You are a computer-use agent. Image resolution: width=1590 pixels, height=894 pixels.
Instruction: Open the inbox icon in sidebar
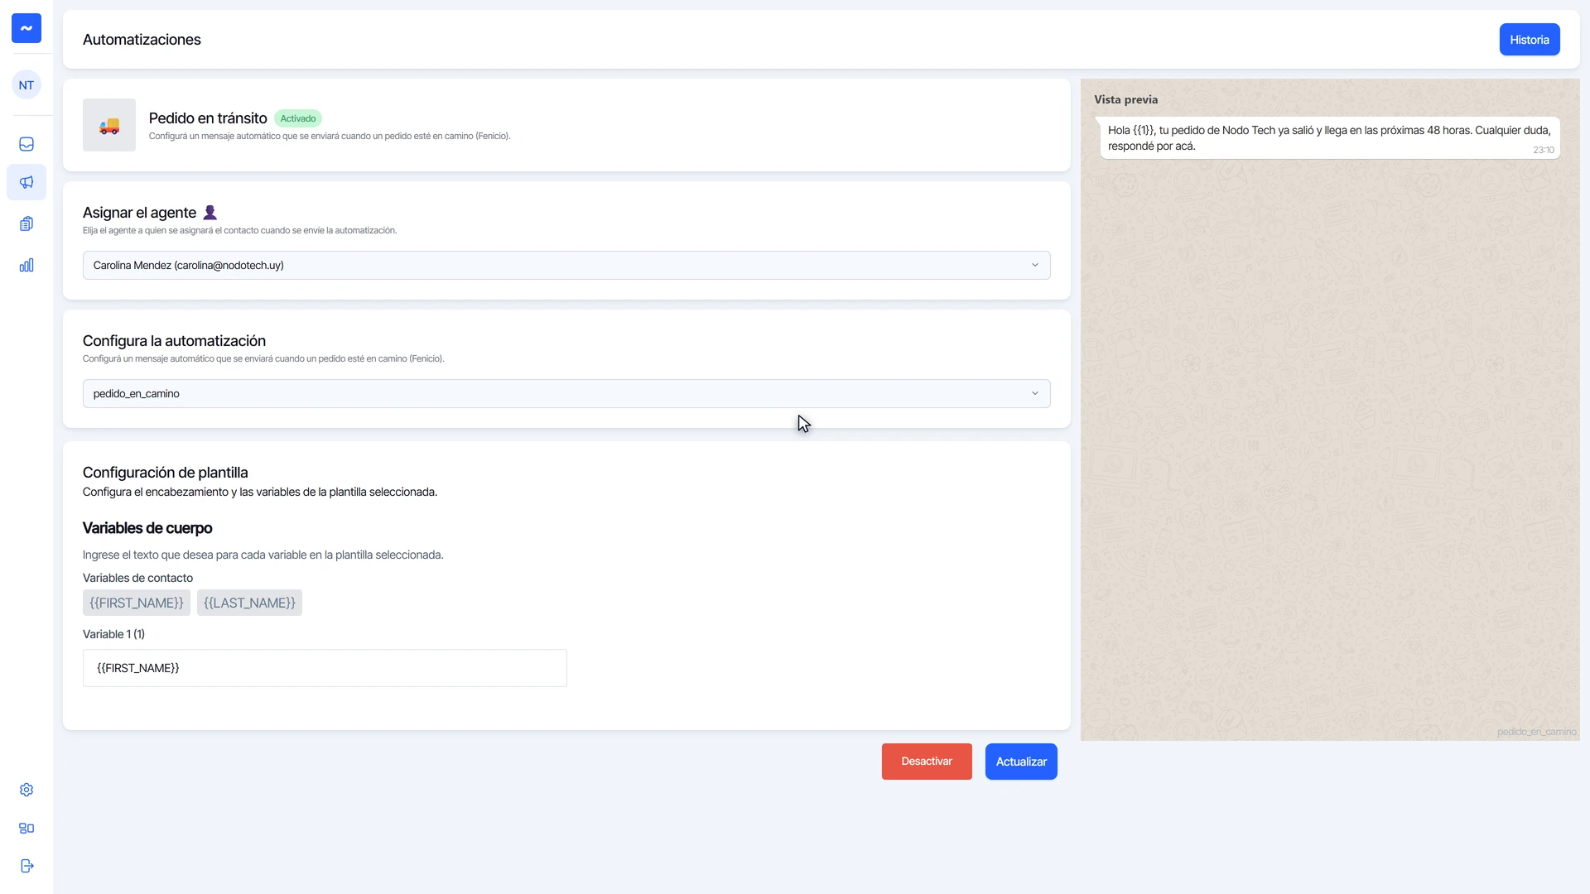pyautogui.click(x=26, y=144)
